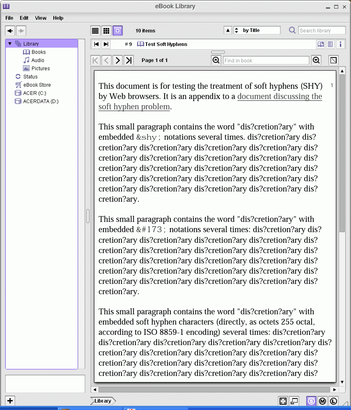Open the Pictures category
The image size is (351, 410).
(x=41, y=69)
